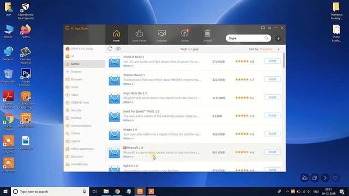Click the copy windows icon on desktop widget
The image size is (349, 196).
click(x=315, y=178)
